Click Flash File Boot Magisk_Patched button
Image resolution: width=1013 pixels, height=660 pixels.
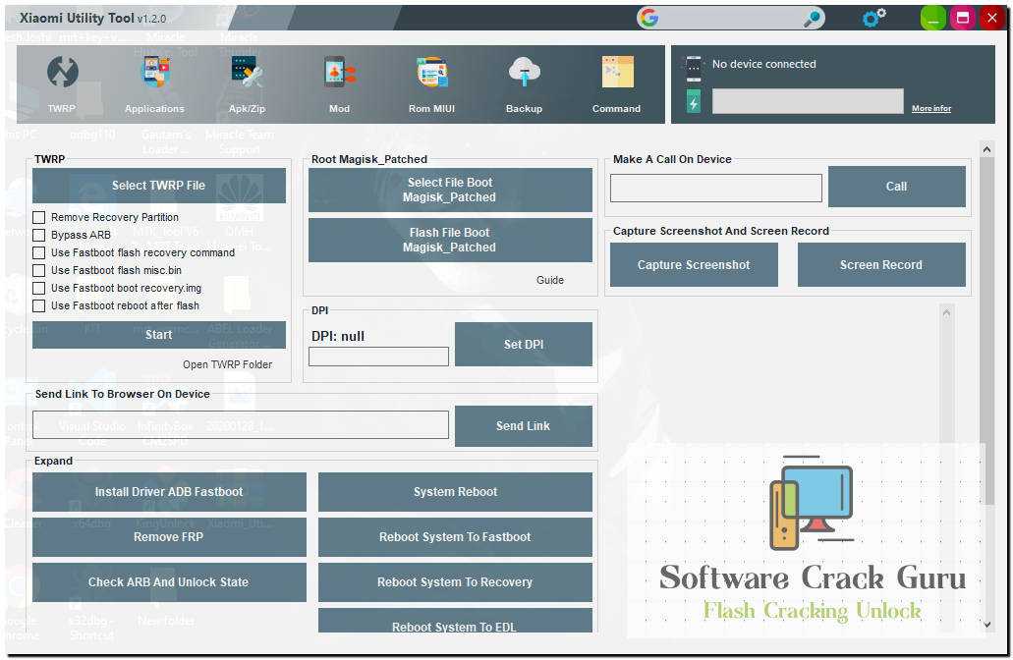(450, 240)
